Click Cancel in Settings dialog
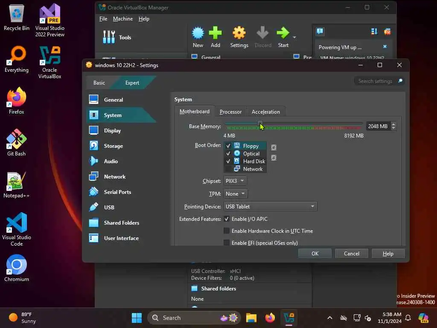Image resolution: width=437 pixels, height=328 pixels. tap(352, 253)
